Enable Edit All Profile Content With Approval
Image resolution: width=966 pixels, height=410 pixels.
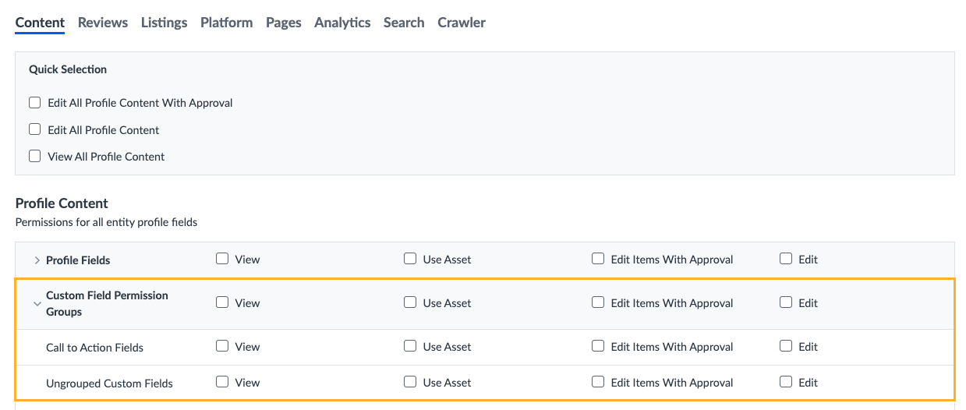click(x=34, y=102)
